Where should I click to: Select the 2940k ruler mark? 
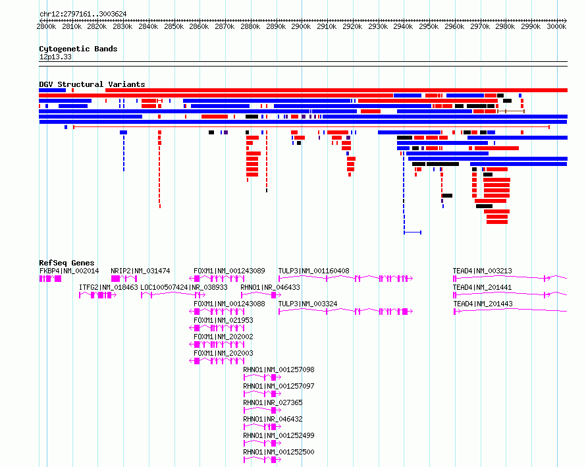pos(403,26)
